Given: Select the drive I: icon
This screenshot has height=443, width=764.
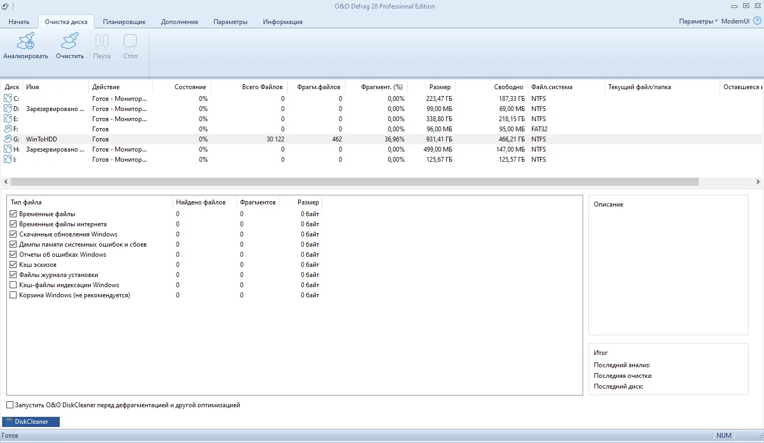Looking at the screenshot, I should (x=7, y=159).
